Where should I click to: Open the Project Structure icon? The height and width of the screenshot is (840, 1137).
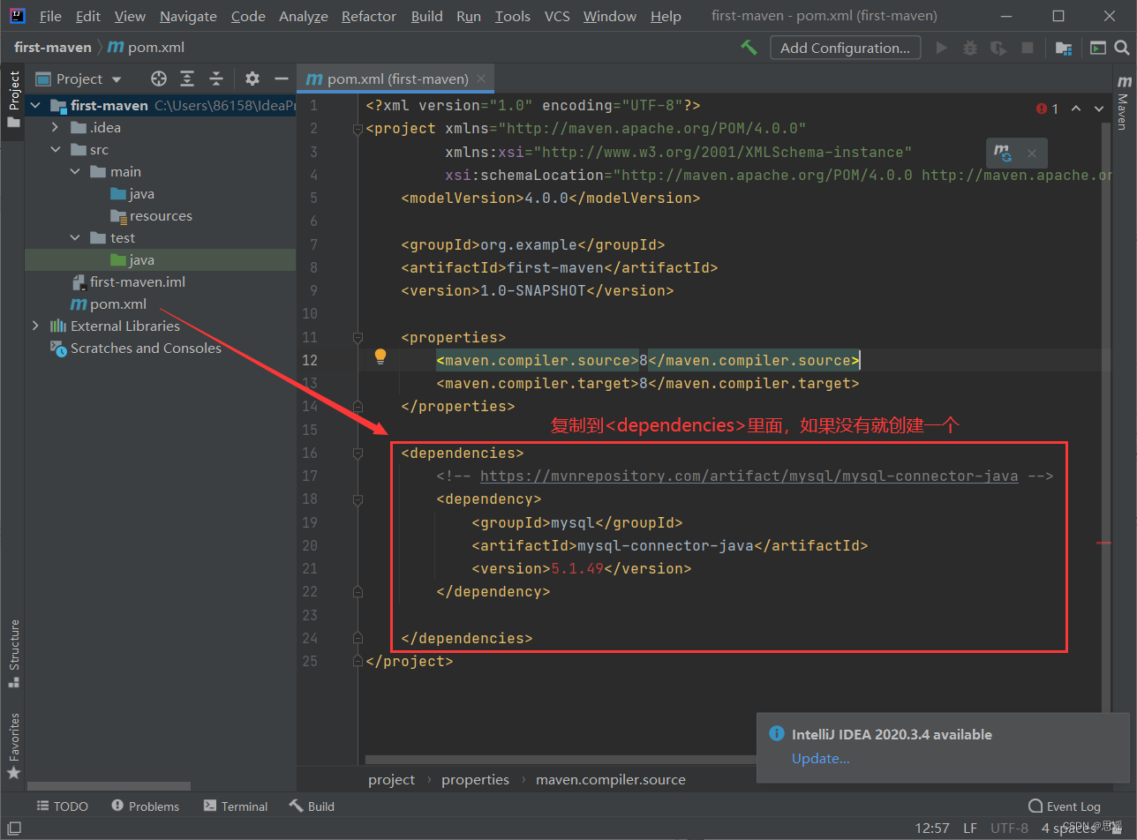click(x=1064, y=48)
